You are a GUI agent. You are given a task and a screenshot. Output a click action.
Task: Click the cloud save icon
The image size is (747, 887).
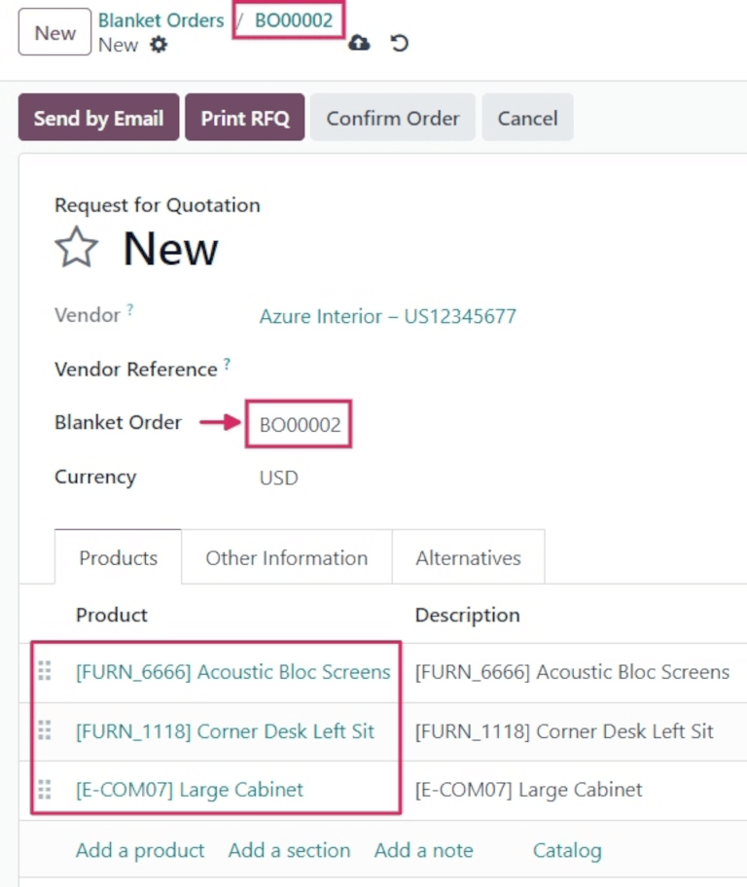[359, 43]
